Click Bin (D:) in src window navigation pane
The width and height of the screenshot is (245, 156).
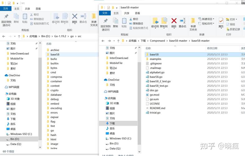[x=15, y=139]
